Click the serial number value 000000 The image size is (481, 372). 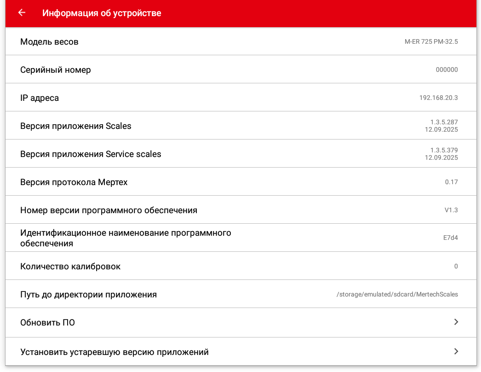click(x=447, y=70)
